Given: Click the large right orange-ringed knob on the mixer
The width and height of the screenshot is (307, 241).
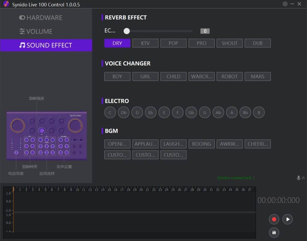Looking at the screenshot, I should [x=75, y=125].
